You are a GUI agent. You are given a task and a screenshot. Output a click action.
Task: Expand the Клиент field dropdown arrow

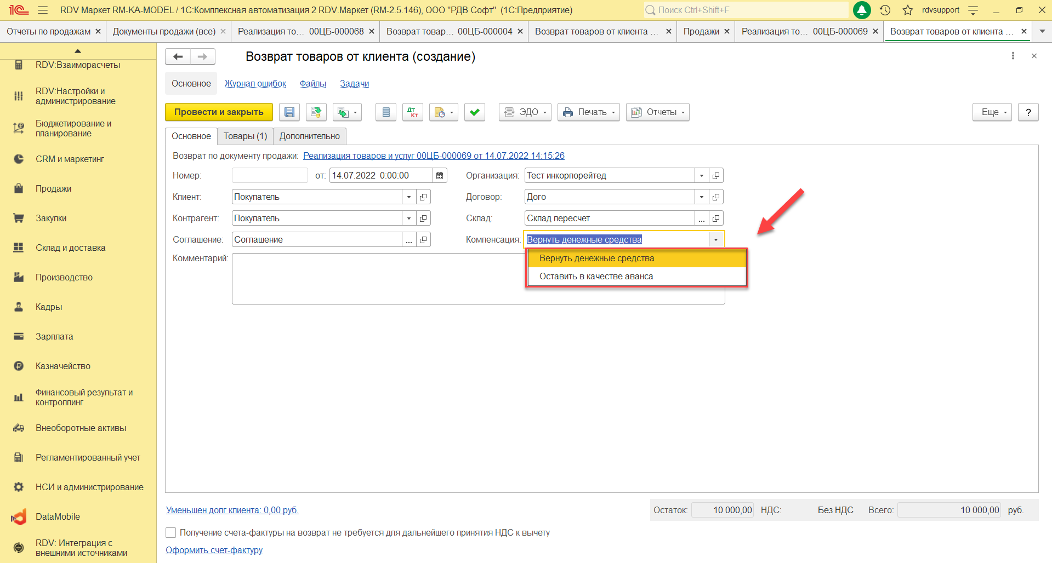tap(409, 197)
